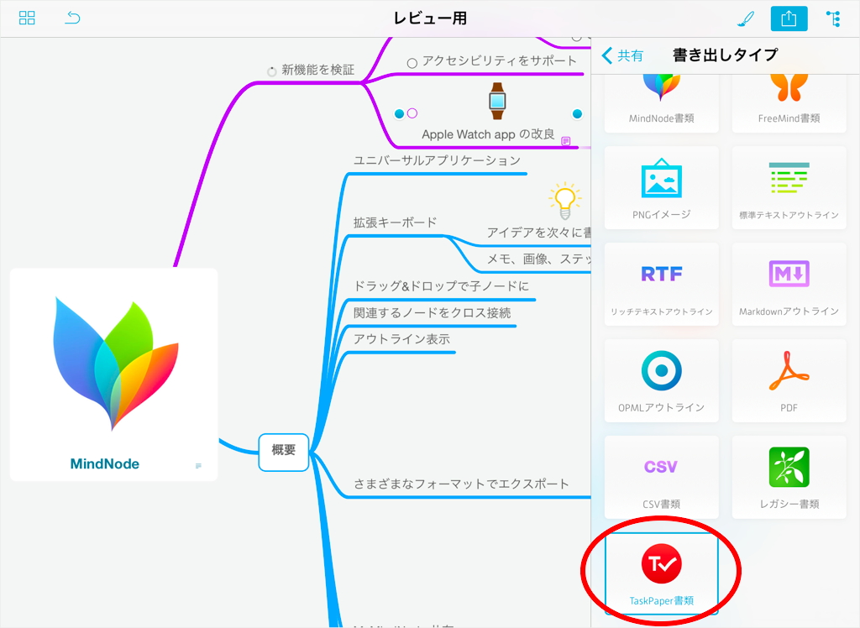Screen dimensions: 860x628
Task: Tap blue dot right of Apple Watch node
Action: (x=577, y=113)
